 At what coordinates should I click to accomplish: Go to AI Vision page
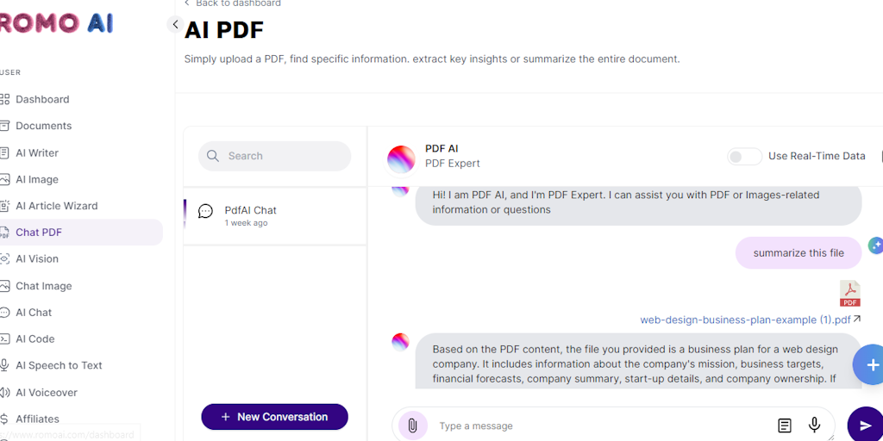(x=37, y=259)
